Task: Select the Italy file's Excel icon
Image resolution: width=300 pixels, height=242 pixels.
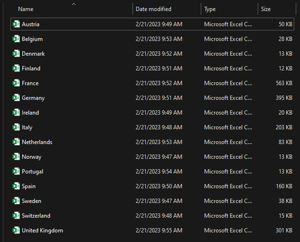Action: click(16, 127)
